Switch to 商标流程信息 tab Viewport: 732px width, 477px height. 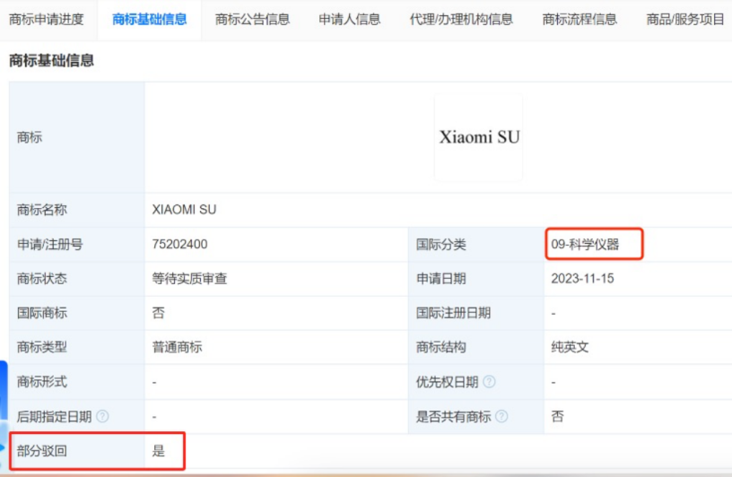point(579,20)
